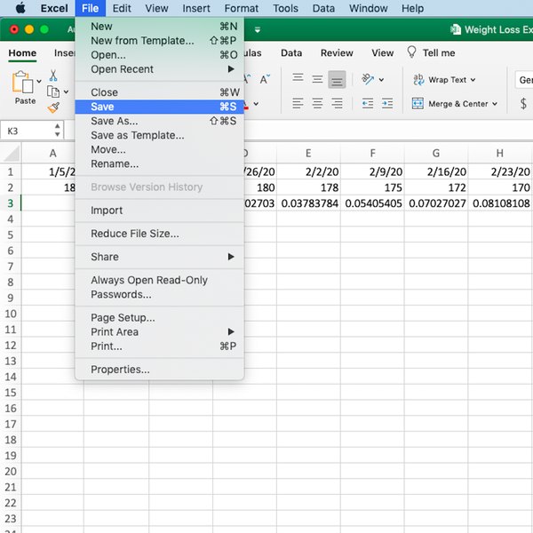Choose New from the File menu
This screenshot has width=533, height=533.
click(x=159, y=27)
